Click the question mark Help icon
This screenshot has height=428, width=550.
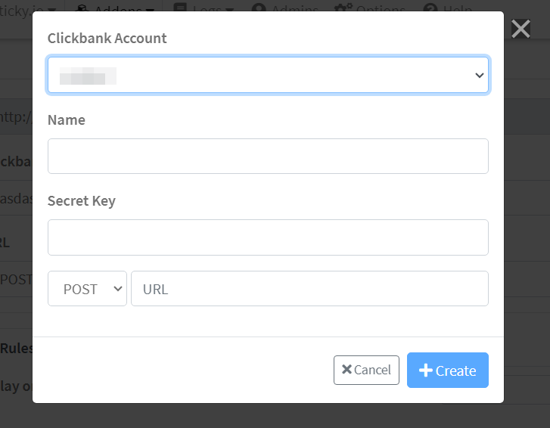point(430,9)
